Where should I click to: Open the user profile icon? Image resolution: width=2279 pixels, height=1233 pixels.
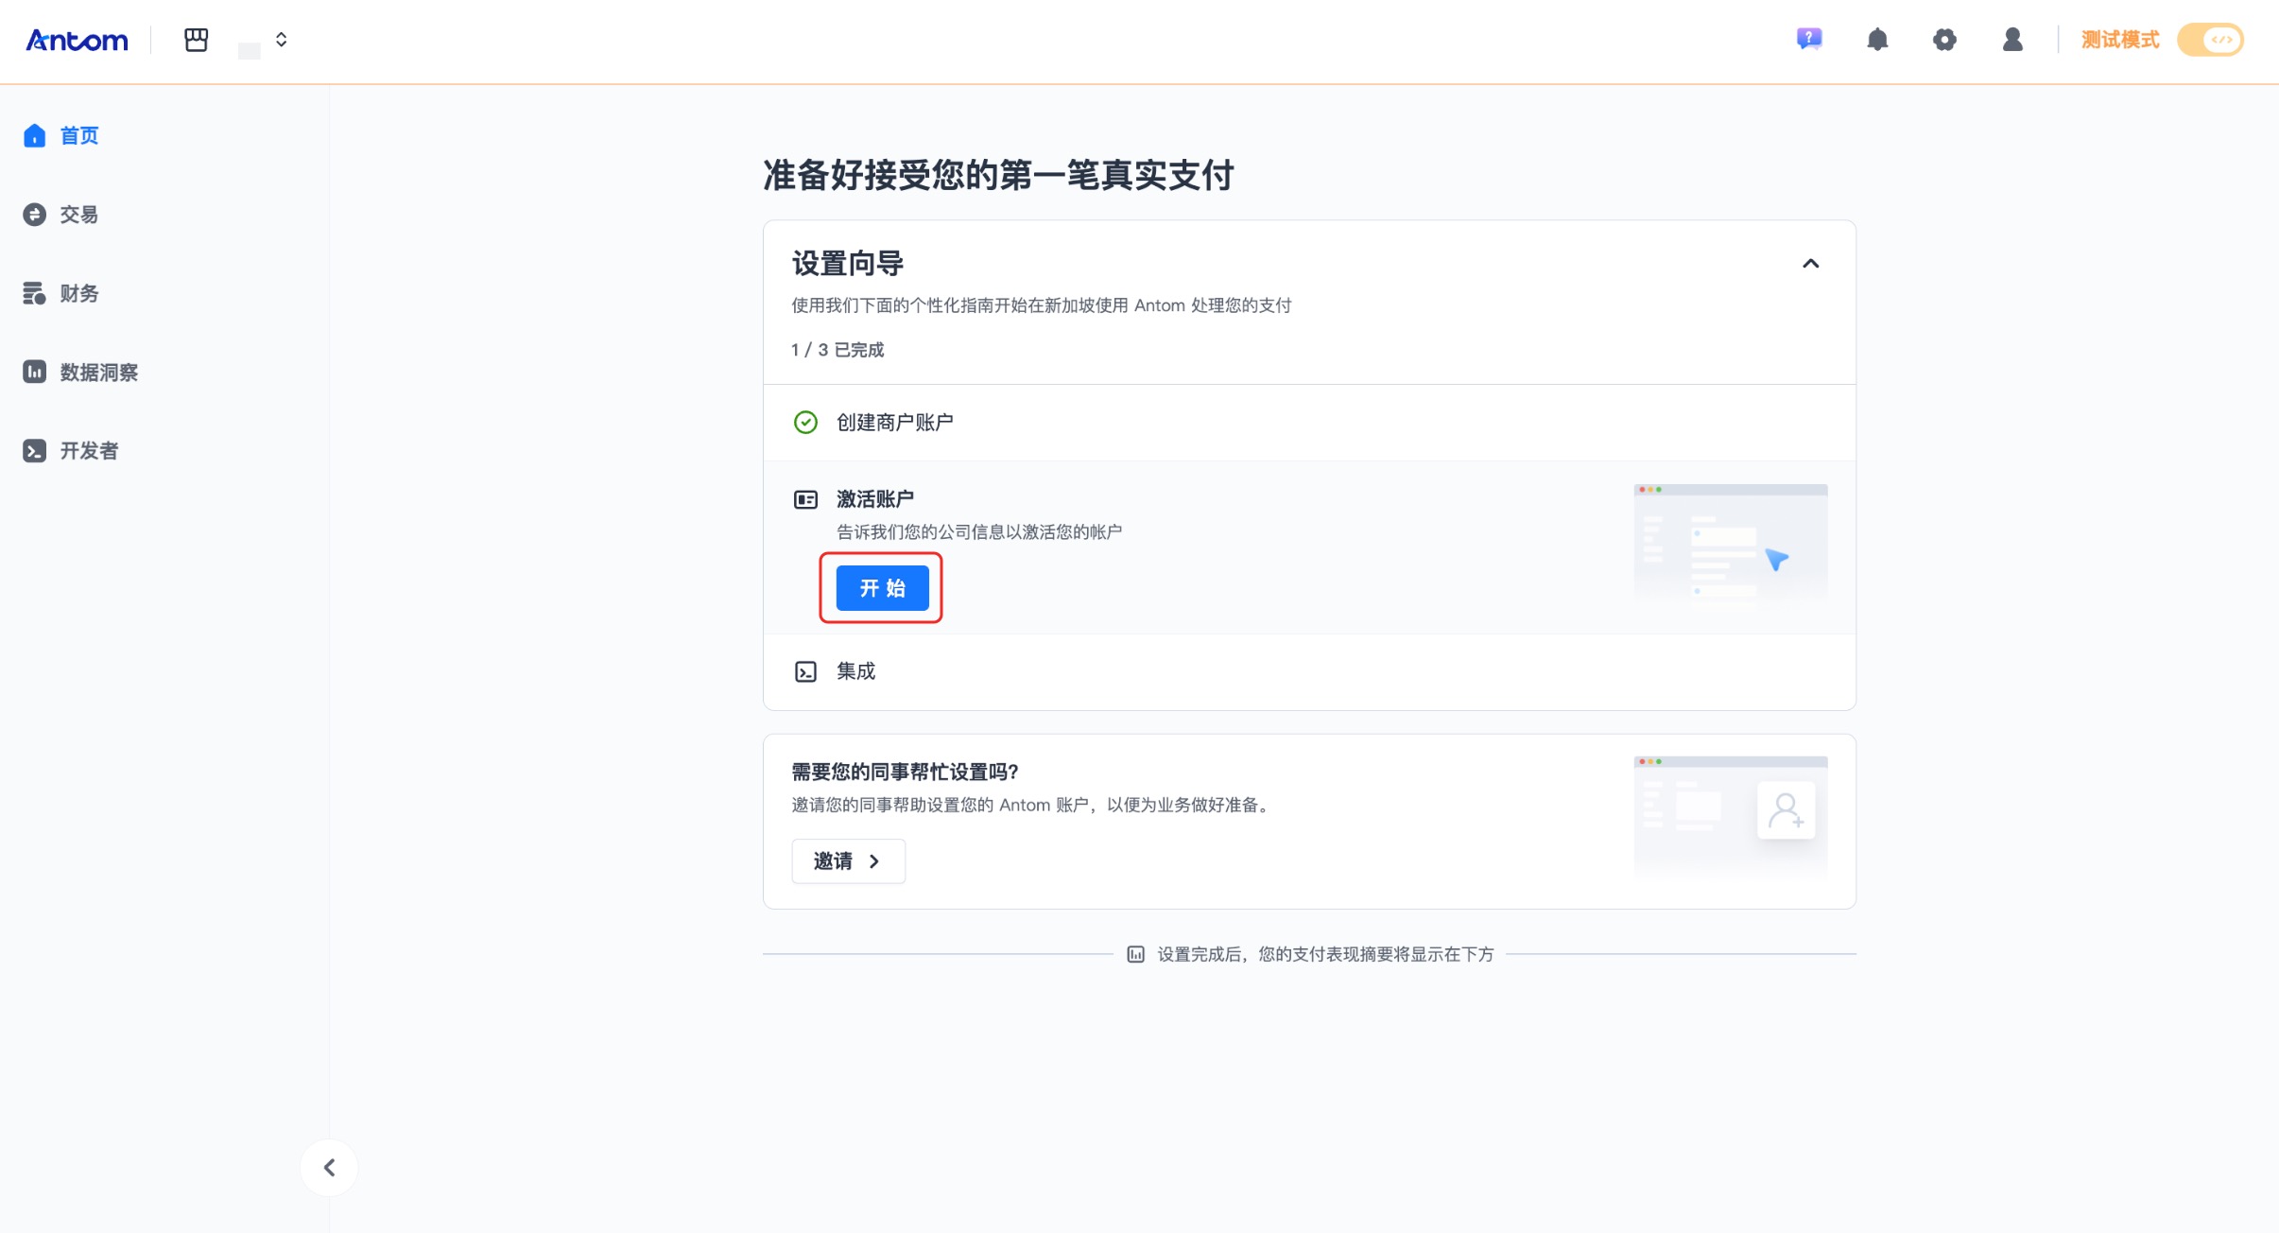[2011, 40]
